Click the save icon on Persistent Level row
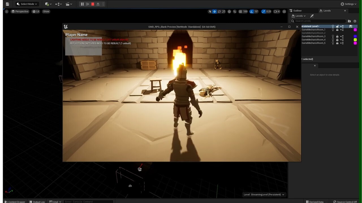The width and height of the screenshot is (362, 203). 351,26
